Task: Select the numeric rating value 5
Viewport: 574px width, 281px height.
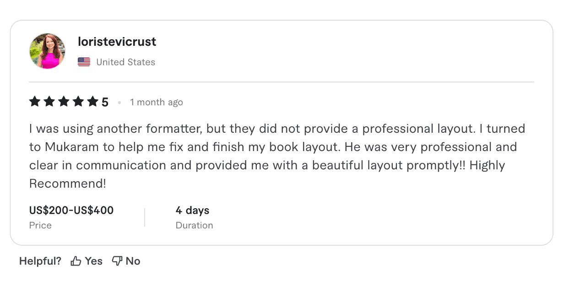Action: point(105,102)
